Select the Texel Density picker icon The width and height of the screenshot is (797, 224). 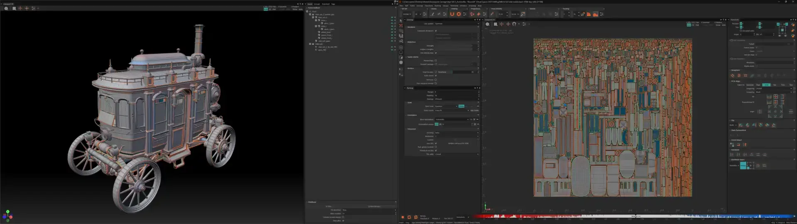click(492, 14)
